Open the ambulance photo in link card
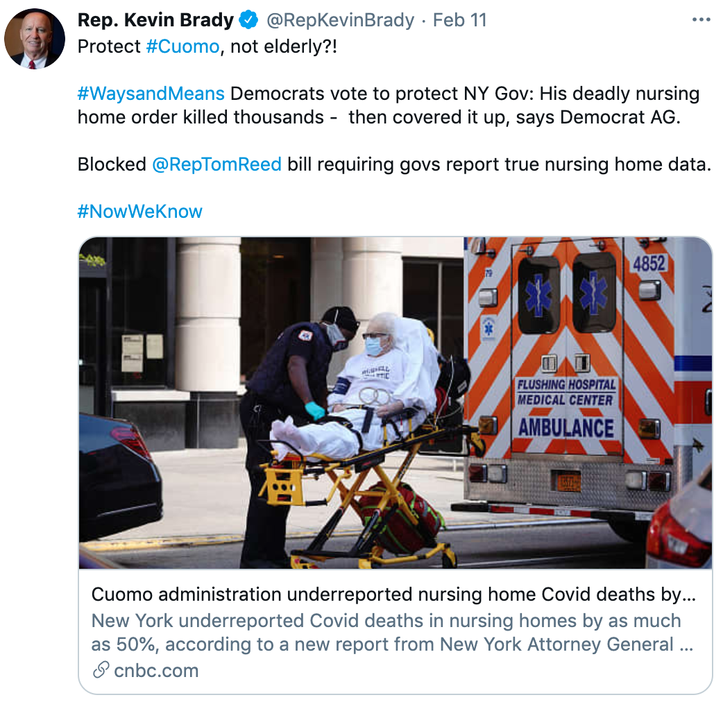723x702 pixels. click(395, 403)
